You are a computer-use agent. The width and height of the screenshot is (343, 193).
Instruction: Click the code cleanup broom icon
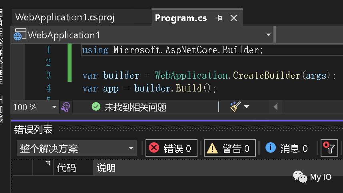pyautogui.click(x=235, y=106)
